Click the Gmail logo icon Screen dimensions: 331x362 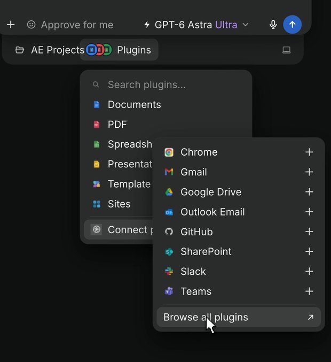(x=169, y=172)
